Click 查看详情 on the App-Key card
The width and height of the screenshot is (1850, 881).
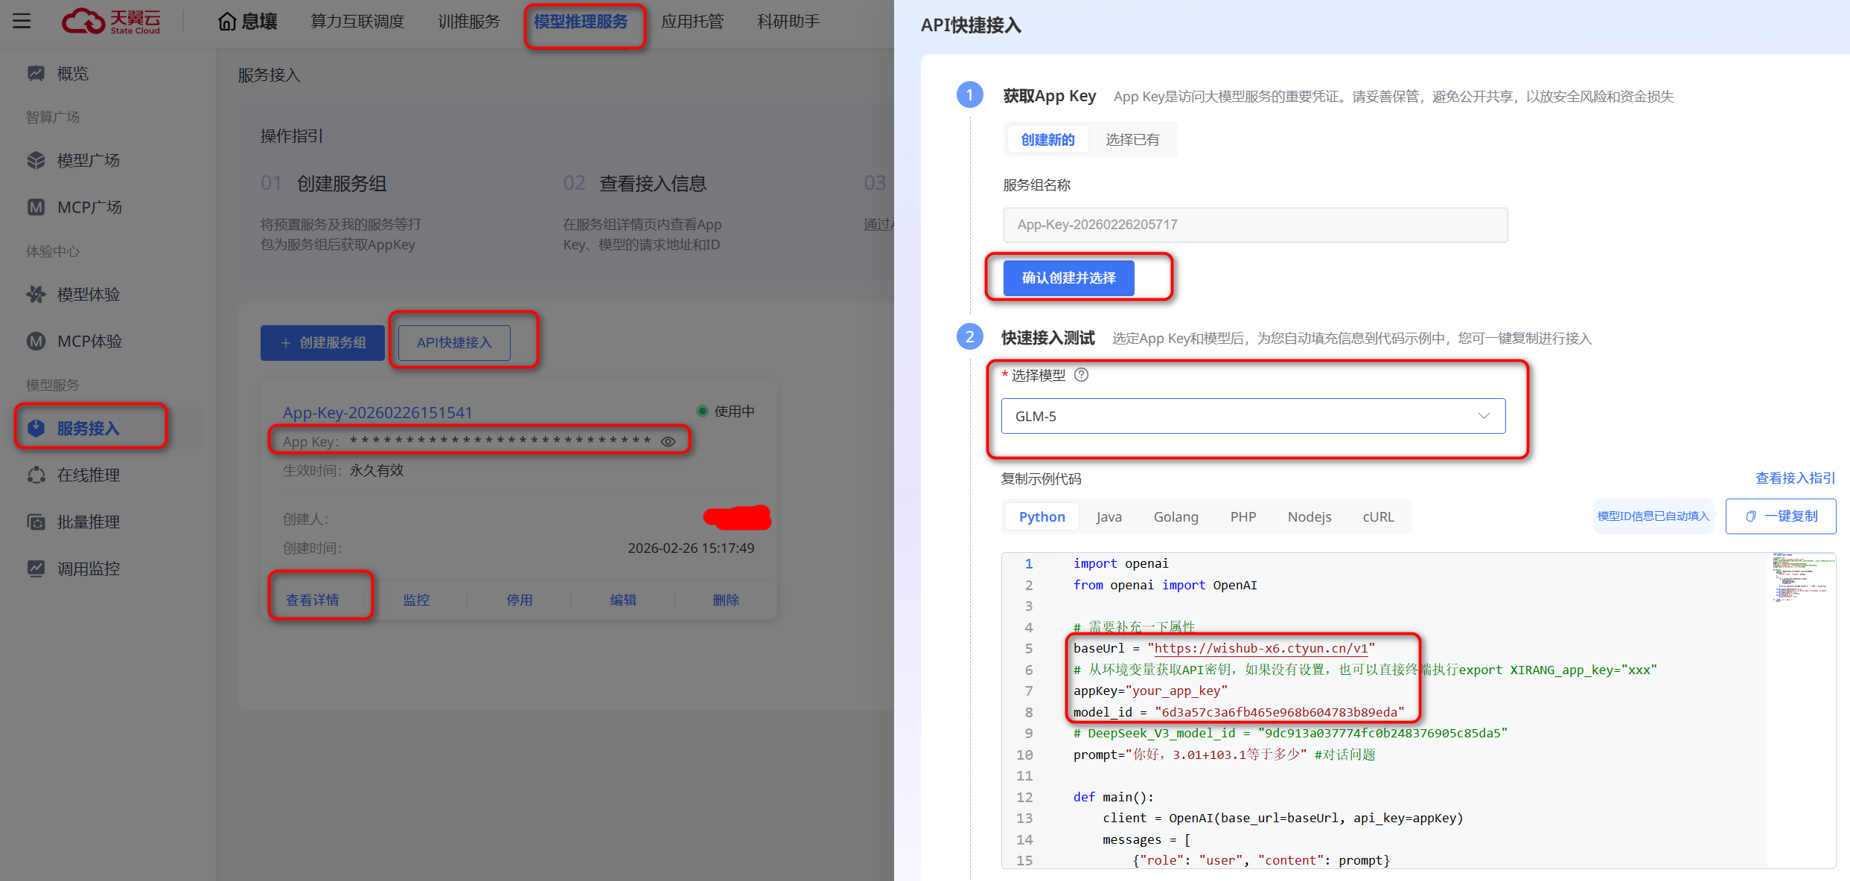click(x=313, y=600)
